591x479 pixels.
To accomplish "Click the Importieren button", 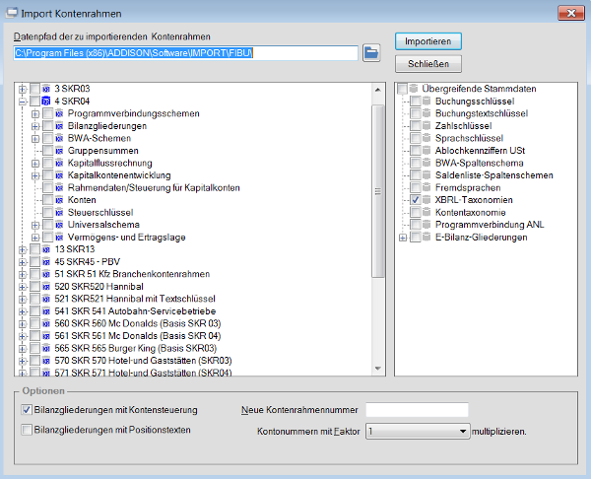I will point(428,41).
